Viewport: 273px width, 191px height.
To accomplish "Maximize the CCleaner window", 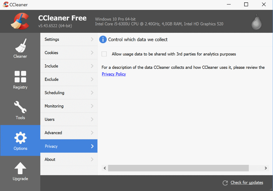I will [246, 4].
